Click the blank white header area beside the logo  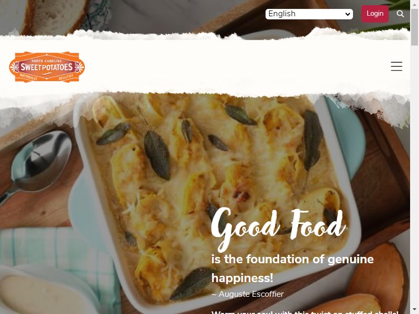(235, 67)
